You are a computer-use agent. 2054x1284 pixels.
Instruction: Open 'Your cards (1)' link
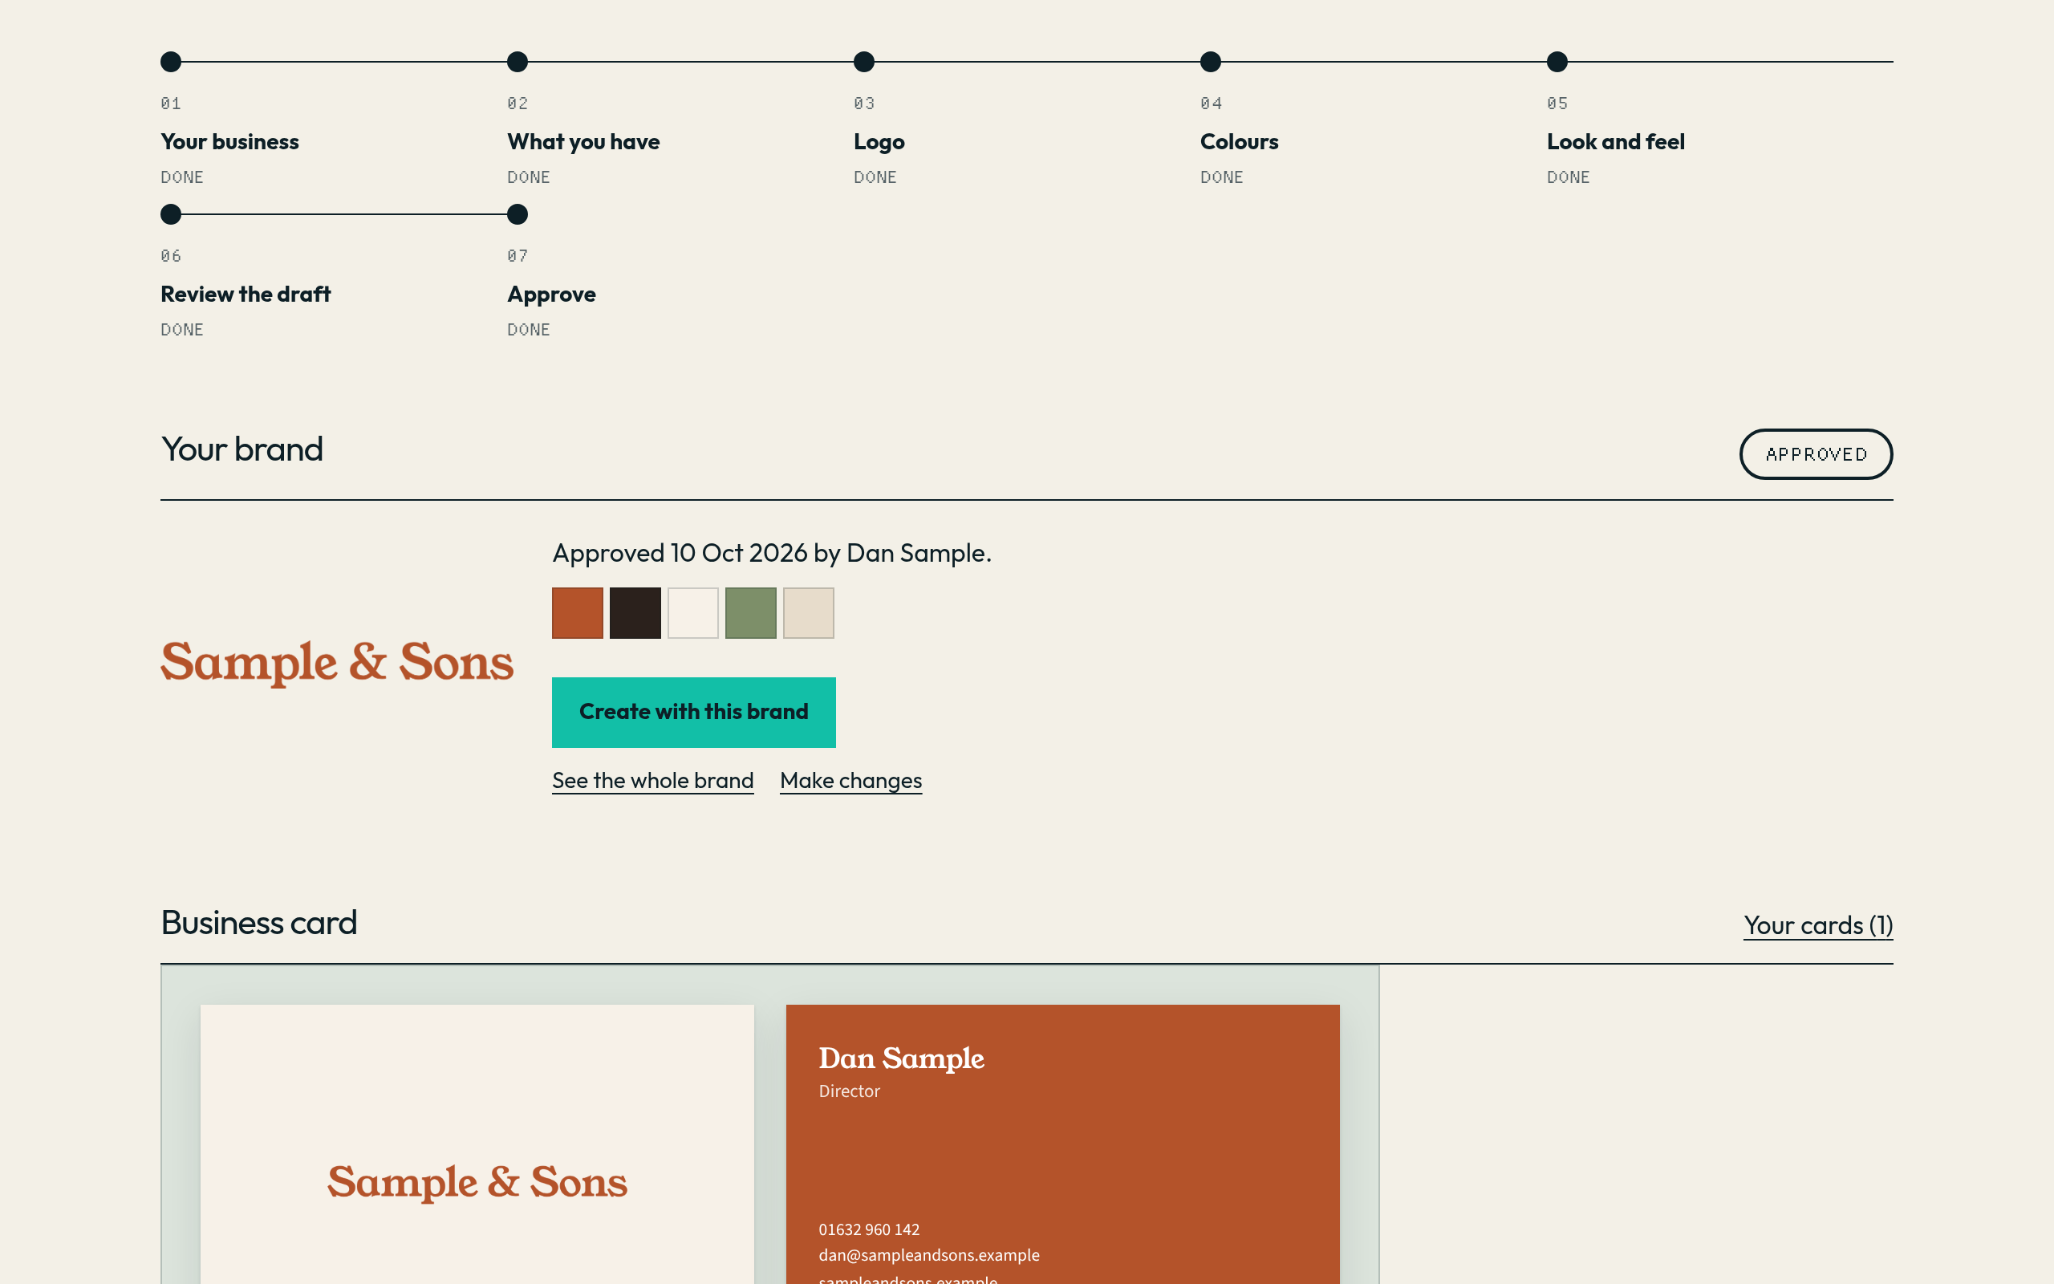click(x=1818, y=924)
